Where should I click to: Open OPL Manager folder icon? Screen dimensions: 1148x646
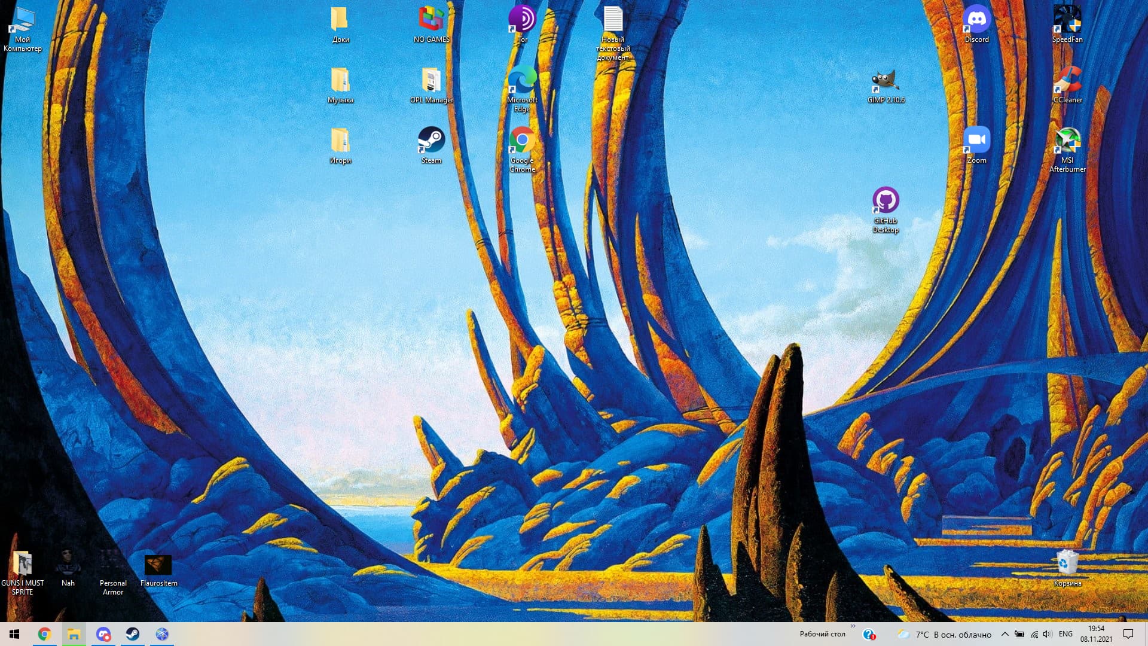pyautogui.click(x=431, y=85)
